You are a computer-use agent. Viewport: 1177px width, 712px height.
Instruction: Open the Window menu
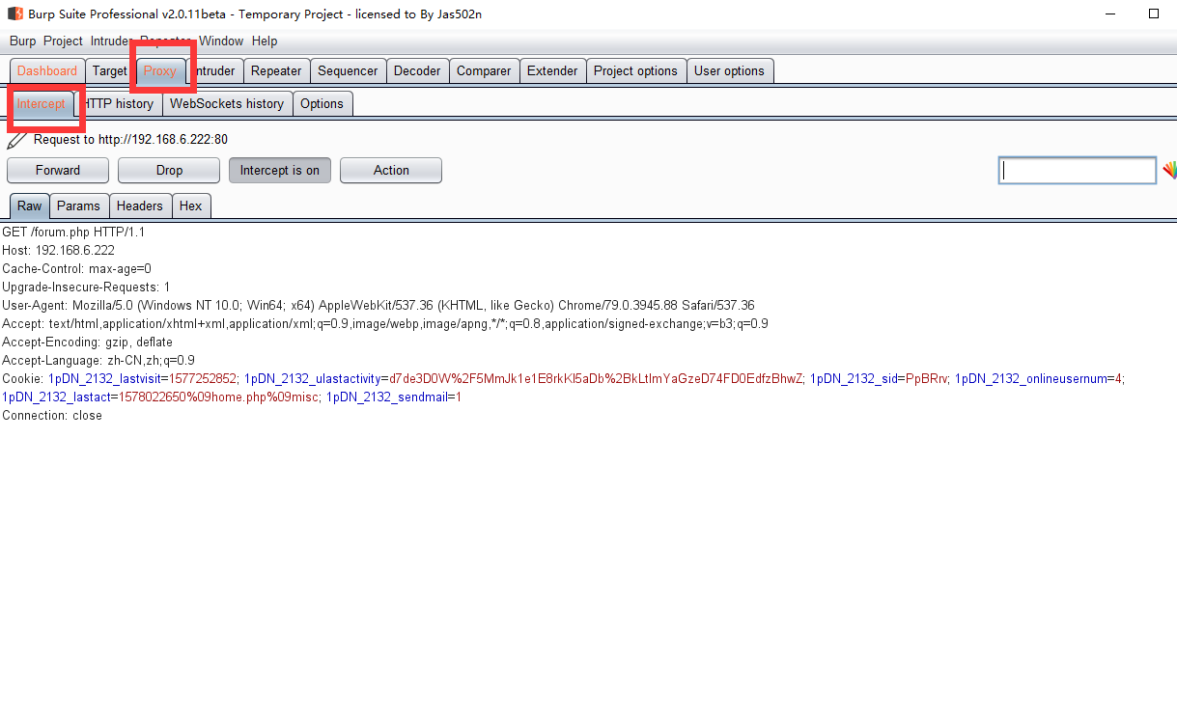221,41
